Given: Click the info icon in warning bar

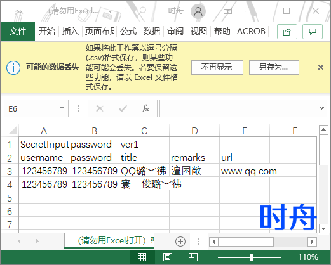Looking at the screenshot, I should (x=13, y=68).
